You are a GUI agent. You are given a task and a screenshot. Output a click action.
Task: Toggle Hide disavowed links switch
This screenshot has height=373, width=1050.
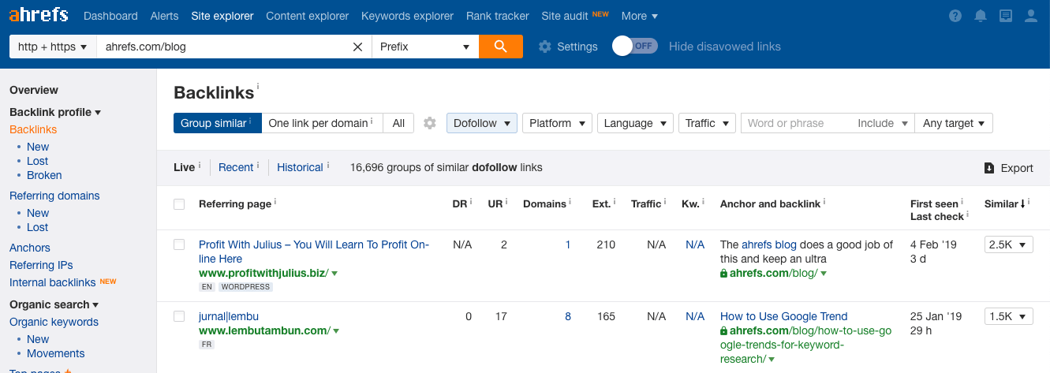click(635, 47)
